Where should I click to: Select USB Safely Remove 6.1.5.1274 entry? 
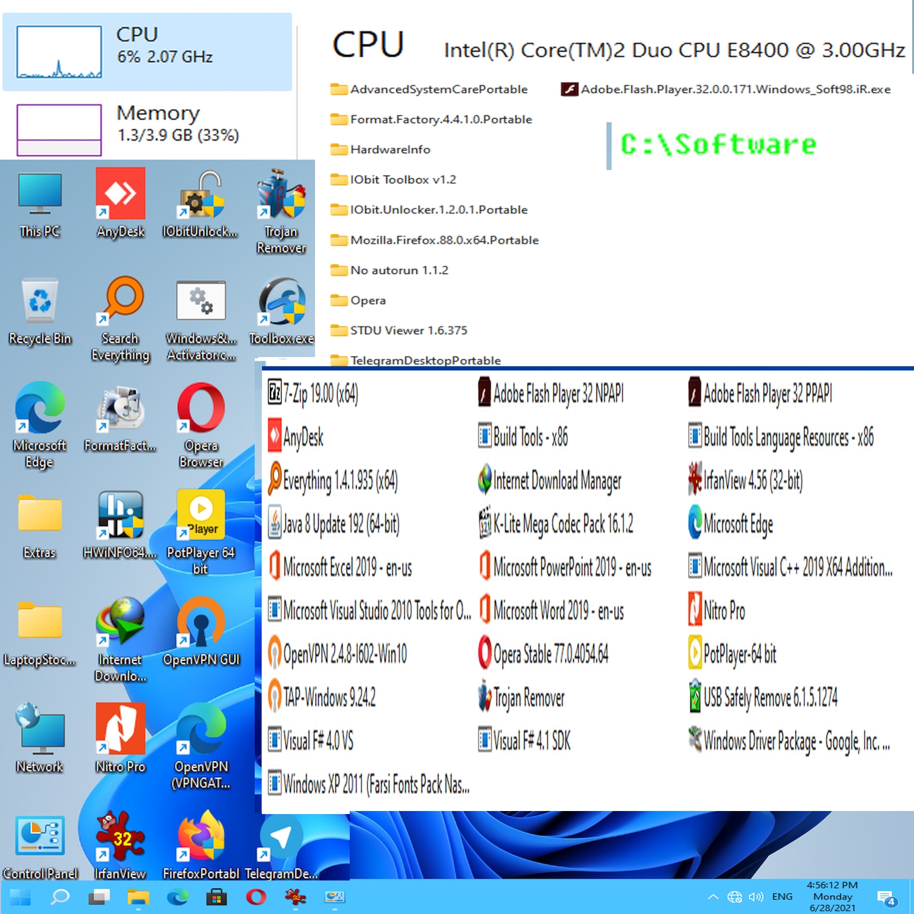click(x=763, y=697)
